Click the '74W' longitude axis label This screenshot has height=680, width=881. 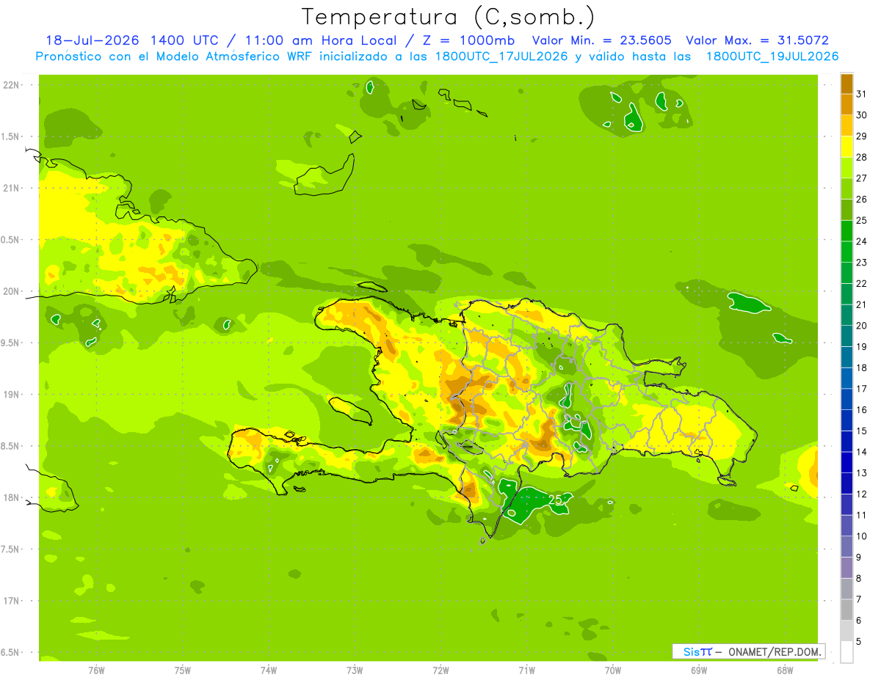click(x=269, y=670)
